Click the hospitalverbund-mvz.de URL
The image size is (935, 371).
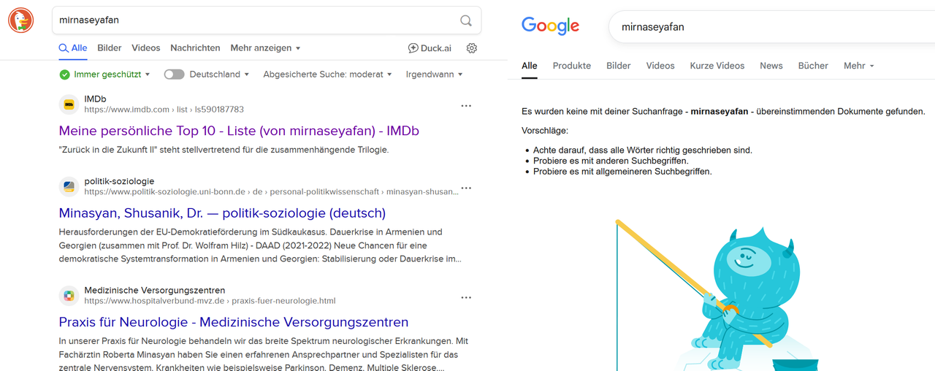click(x=210, y=301)
